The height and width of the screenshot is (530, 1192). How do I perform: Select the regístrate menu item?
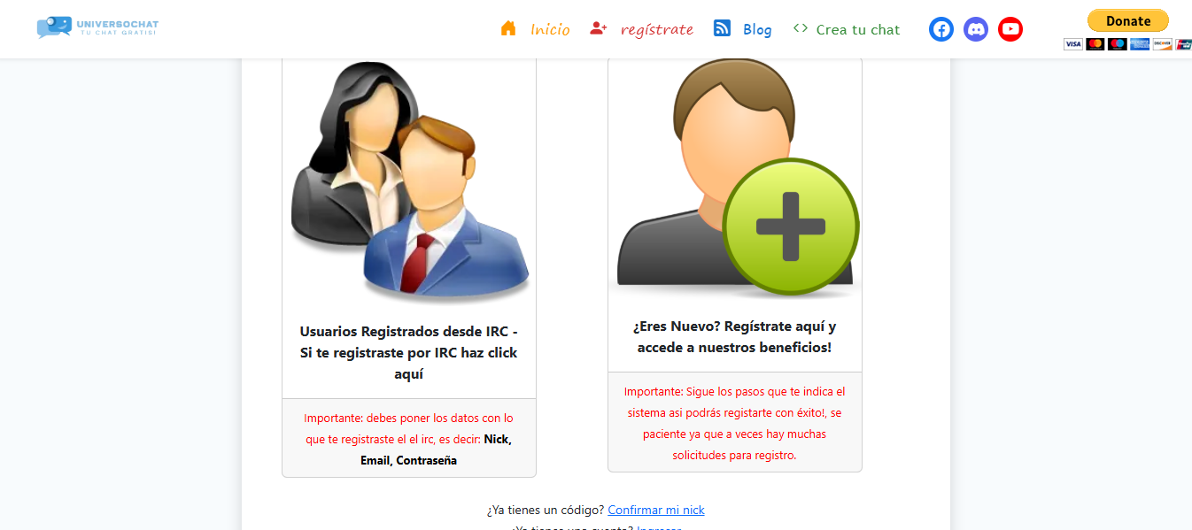(x=657, y=29)
